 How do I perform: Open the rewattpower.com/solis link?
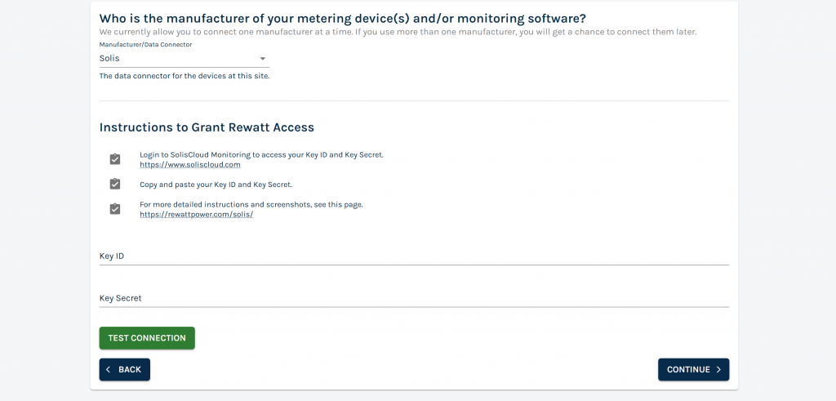click(x=196, y=214)
